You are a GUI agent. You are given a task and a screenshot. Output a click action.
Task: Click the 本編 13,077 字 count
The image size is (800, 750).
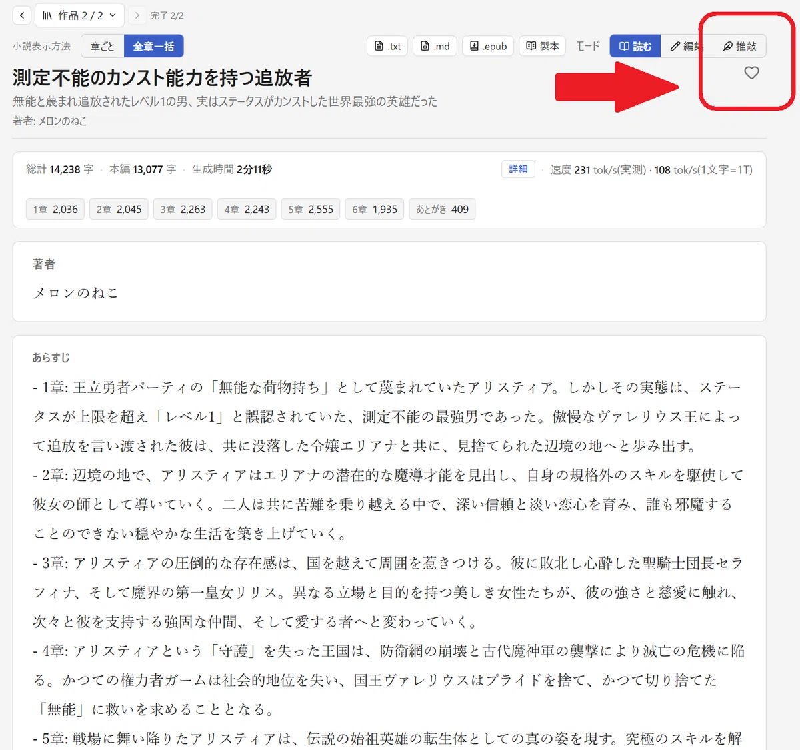coord(143,169)
